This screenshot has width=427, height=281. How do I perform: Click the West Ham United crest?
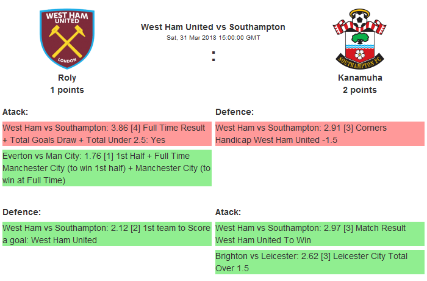pyautogui.click(x=67, y=39)
